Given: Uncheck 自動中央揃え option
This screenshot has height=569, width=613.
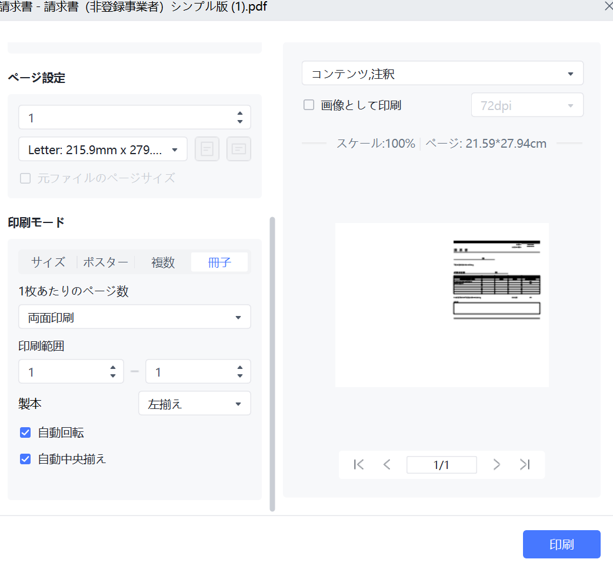Looking at the screenshot, I should click(x=25, y=459).
